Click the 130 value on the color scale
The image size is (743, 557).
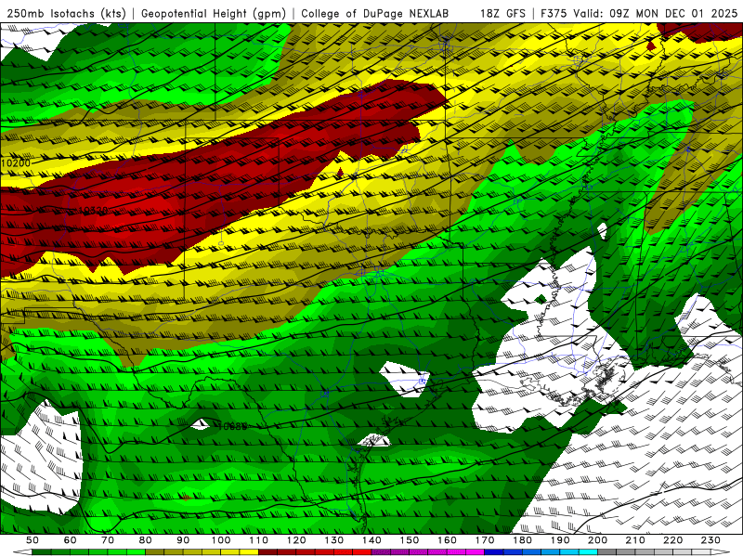tap(334, 540)
